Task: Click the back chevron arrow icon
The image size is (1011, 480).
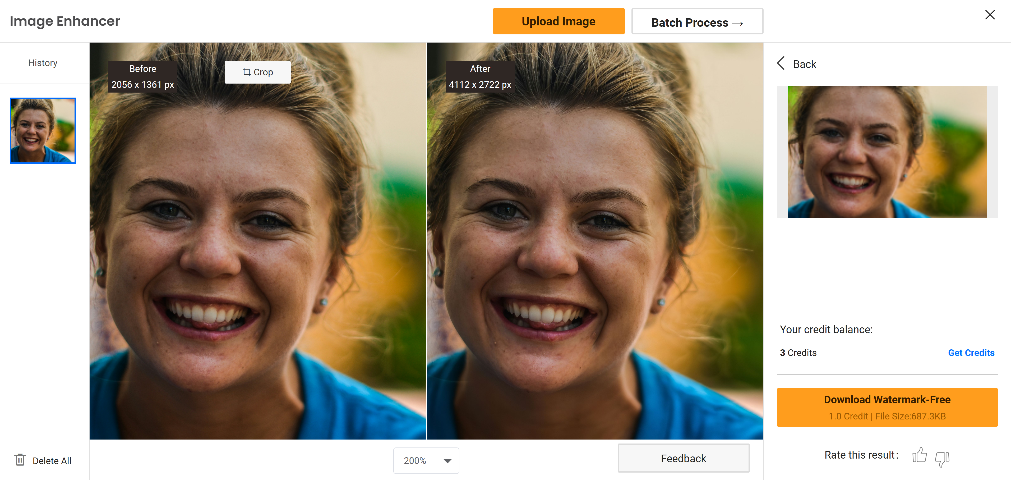Action: click(781, 63)
